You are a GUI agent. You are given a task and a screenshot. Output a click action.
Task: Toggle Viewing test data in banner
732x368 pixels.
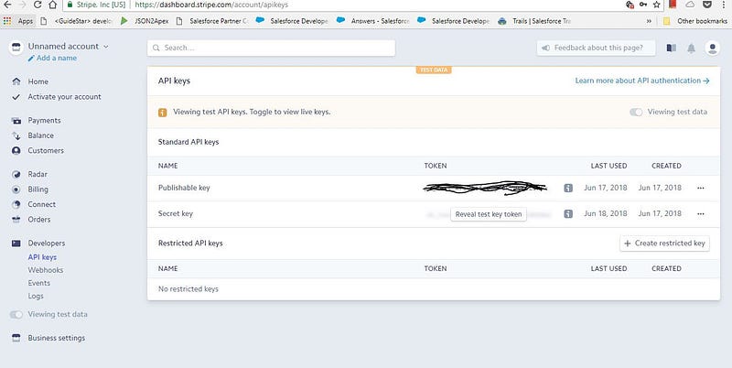tap(636, 112)
